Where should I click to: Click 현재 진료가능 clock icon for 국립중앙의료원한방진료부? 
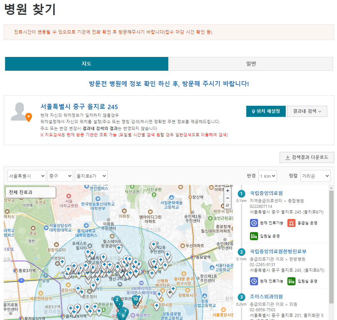pos(254,281)
